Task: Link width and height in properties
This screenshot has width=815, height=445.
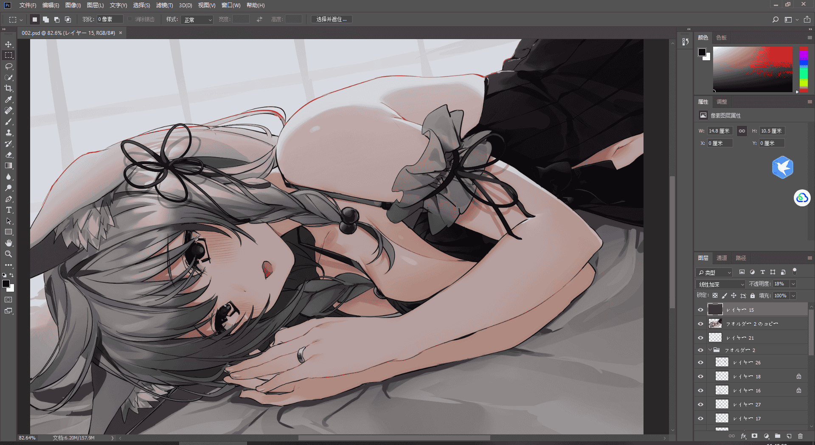Action: 742,131
